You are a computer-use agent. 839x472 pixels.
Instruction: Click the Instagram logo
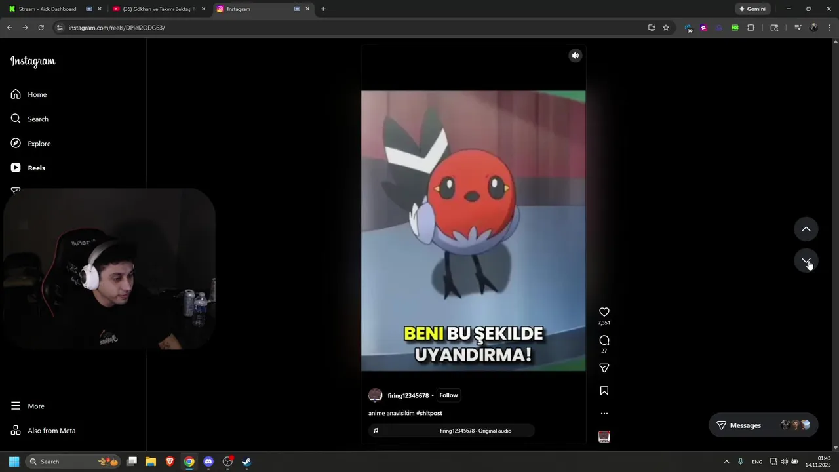click(x=33, y=62)
